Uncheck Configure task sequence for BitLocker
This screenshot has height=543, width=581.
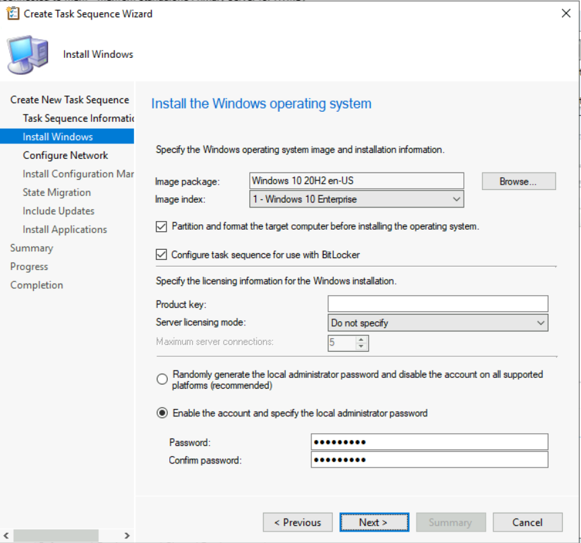(x=161, y=255)
